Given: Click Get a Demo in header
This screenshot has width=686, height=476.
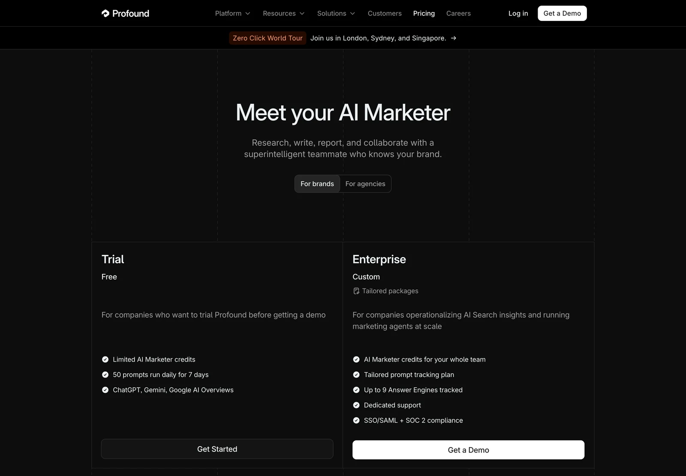Looking at the screenshot, I should 562,13.
